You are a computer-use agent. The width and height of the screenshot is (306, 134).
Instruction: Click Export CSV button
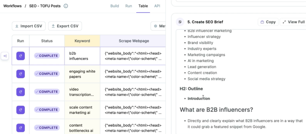[65, 26]
